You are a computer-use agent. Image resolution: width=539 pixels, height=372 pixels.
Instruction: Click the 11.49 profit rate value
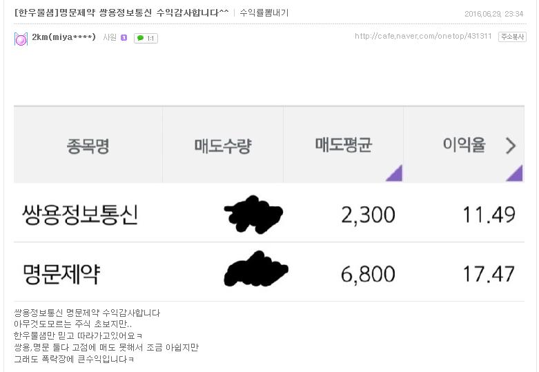click(489, 215)
